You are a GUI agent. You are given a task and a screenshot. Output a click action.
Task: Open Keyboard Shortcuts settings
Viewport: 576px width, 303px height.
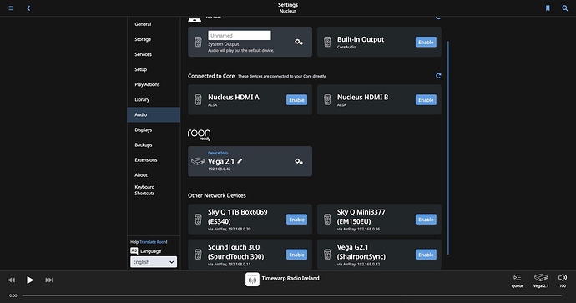coord(154,189)
